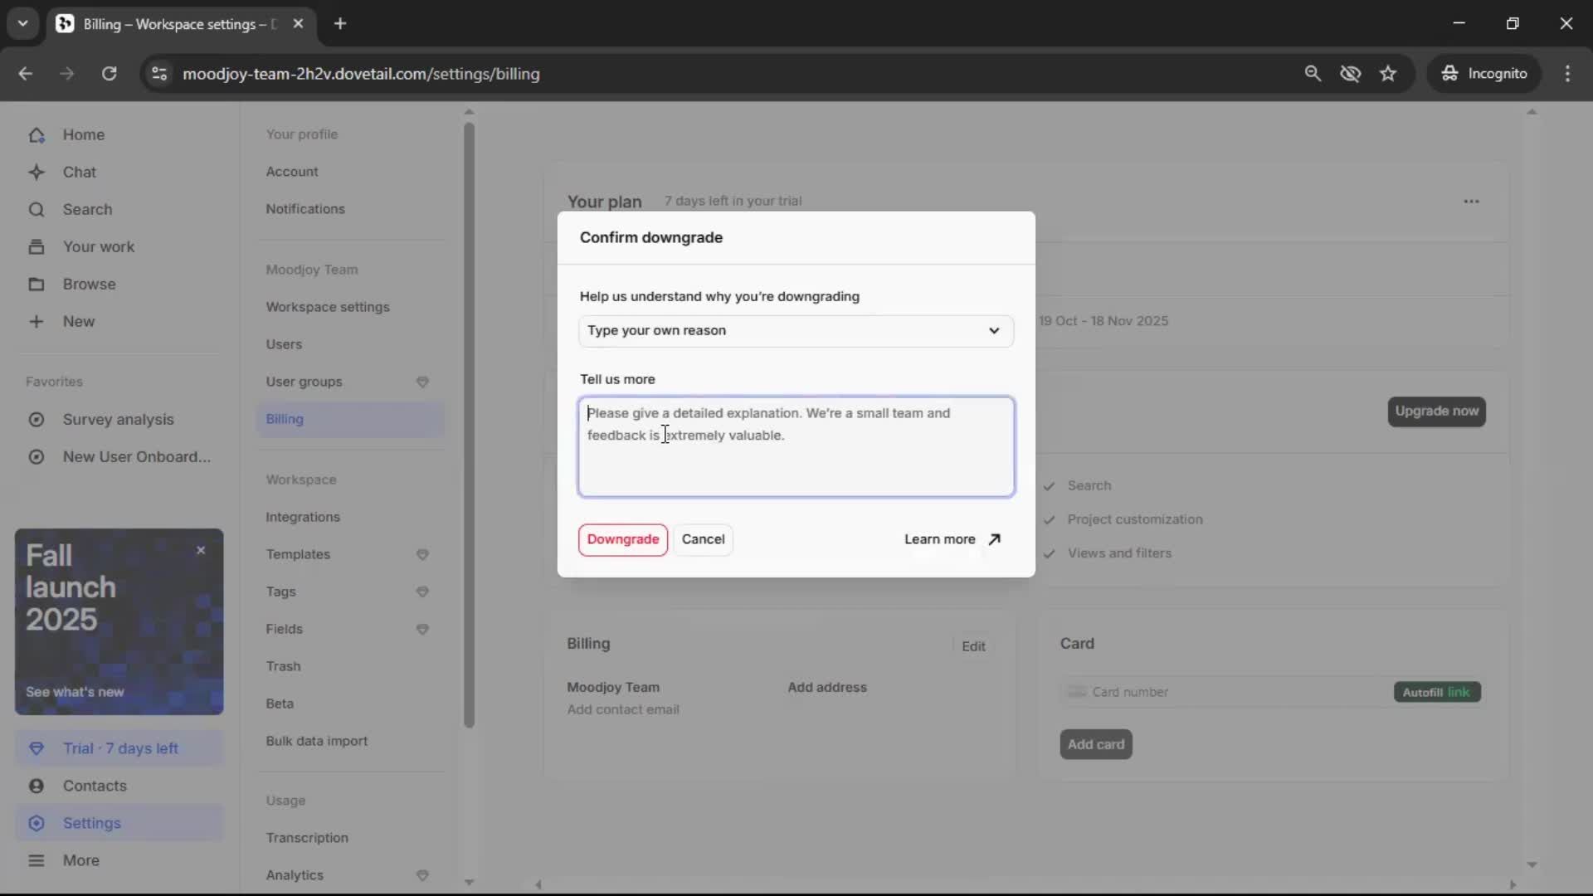Open the Survey analysis favorite
The image size is (1593, 896).
118,420
